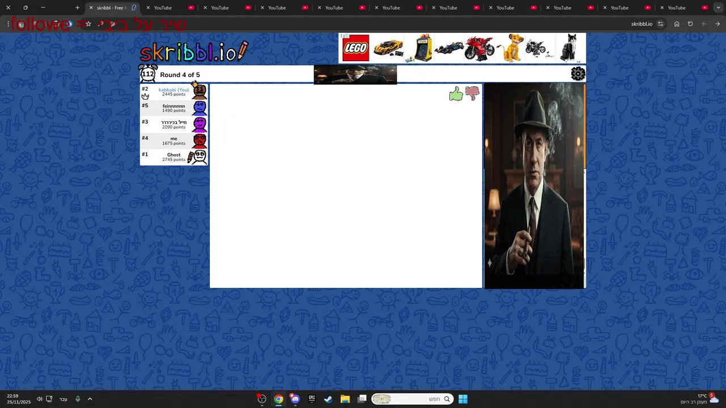Click the blank drawing canvas
The width and height of the screenshot is (726, 408).
pyautogui.click(x=346, y=186)
